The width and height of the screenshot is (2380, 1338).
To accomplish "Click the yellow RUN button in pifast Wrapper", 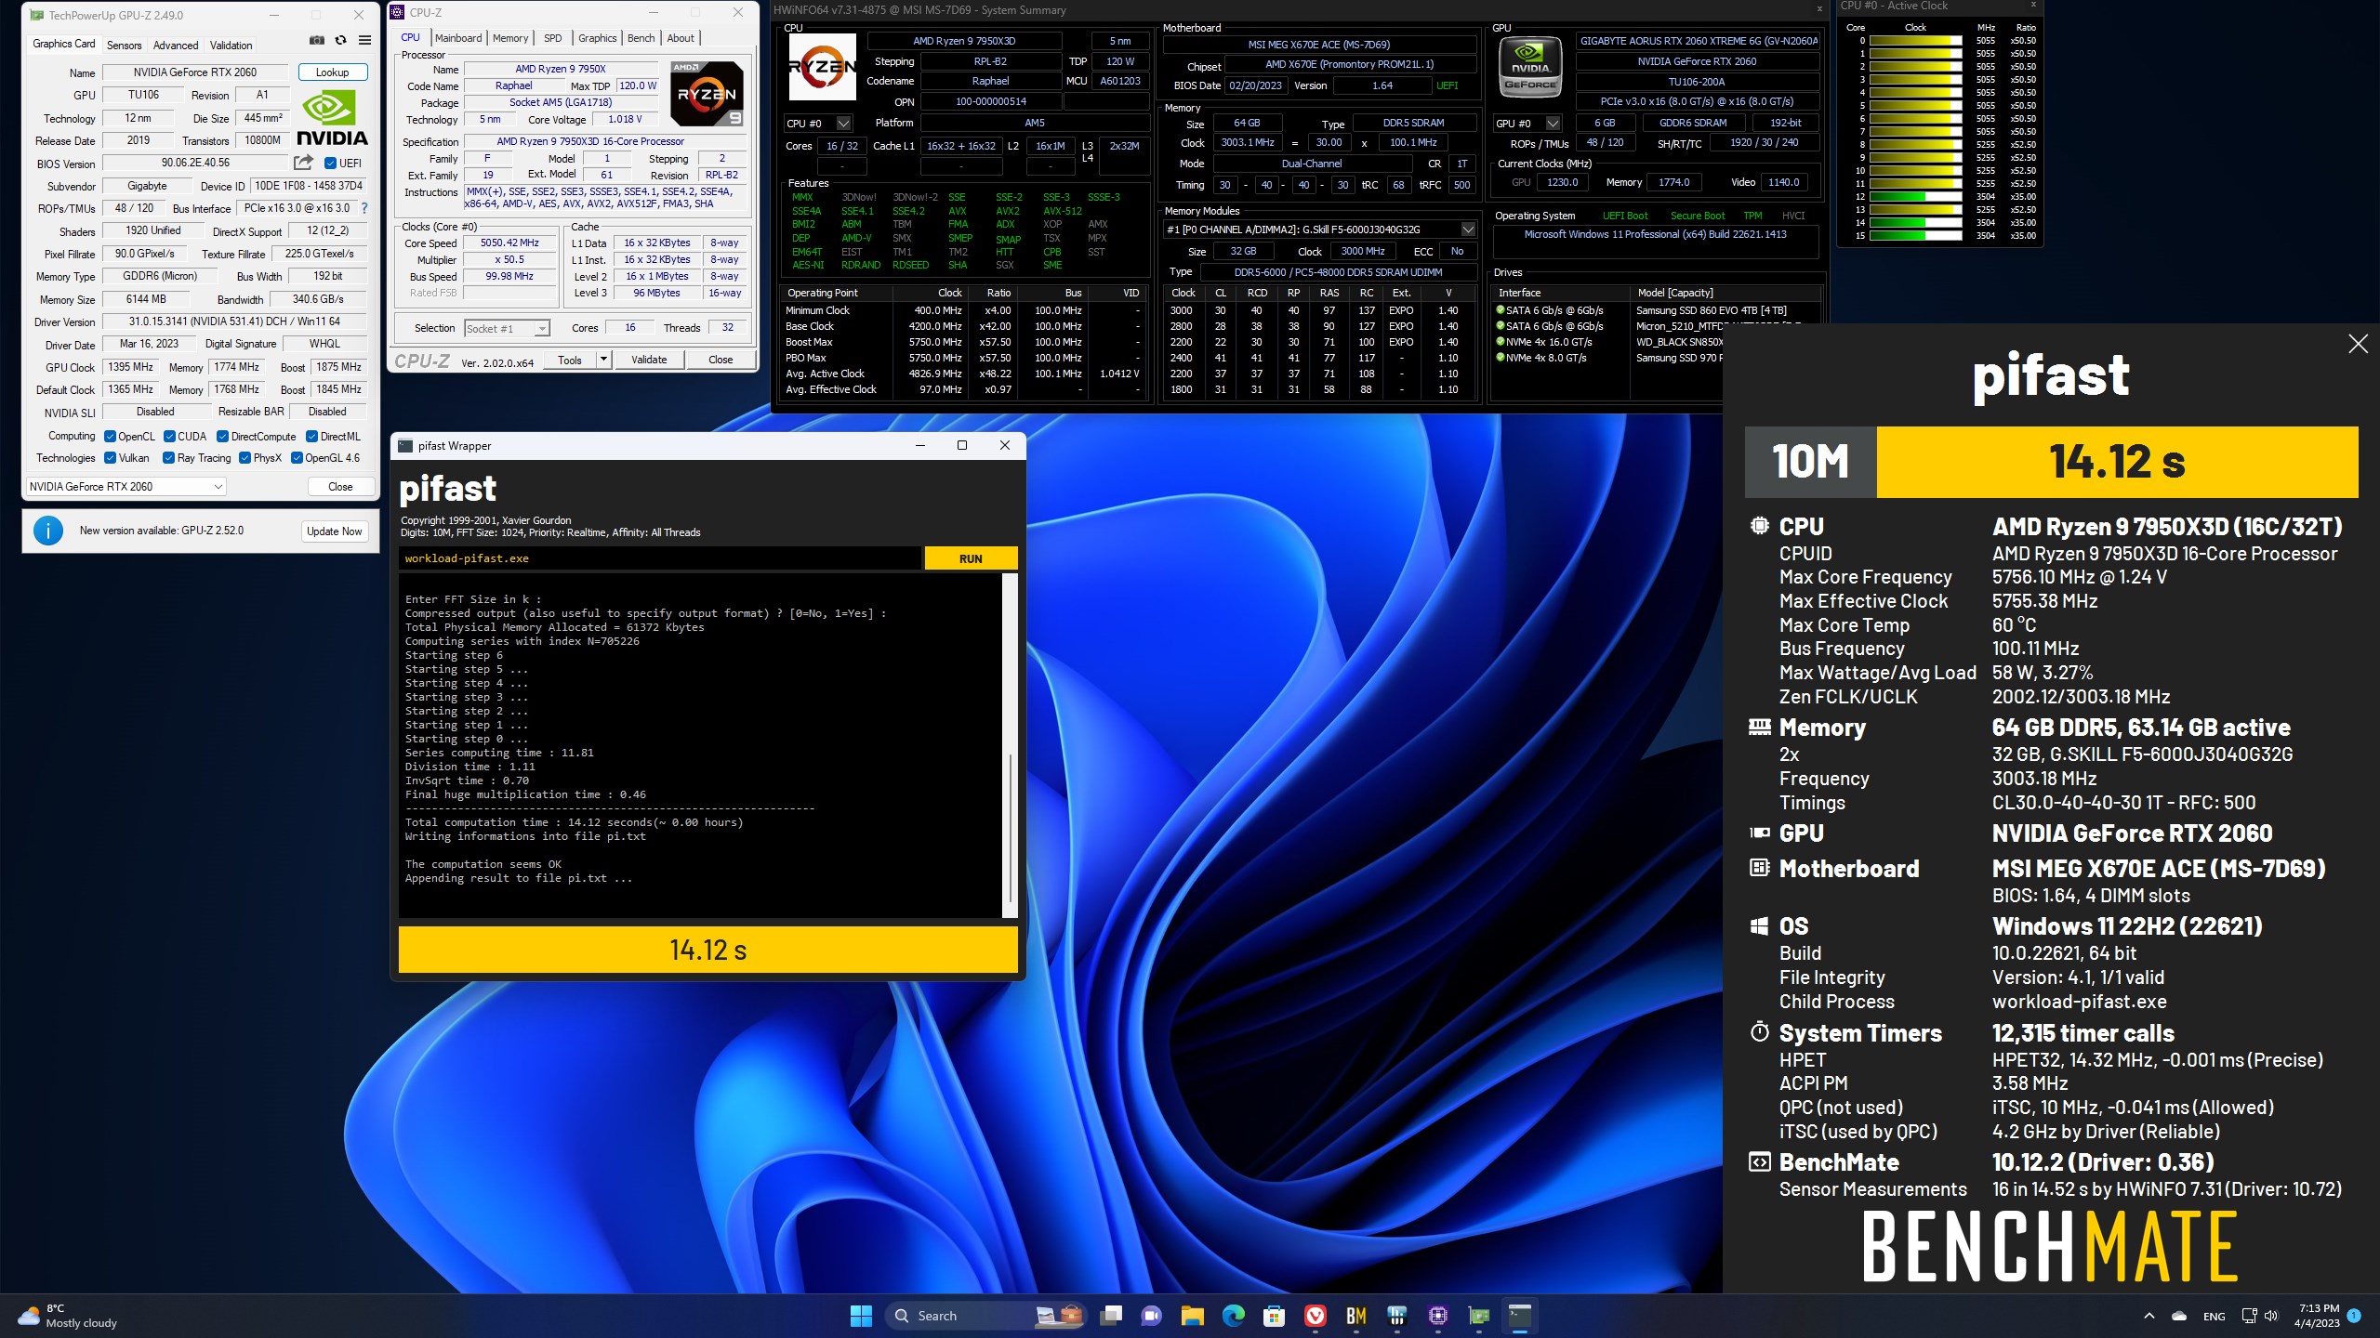I will pyautogui.click(x=971, y=558).
